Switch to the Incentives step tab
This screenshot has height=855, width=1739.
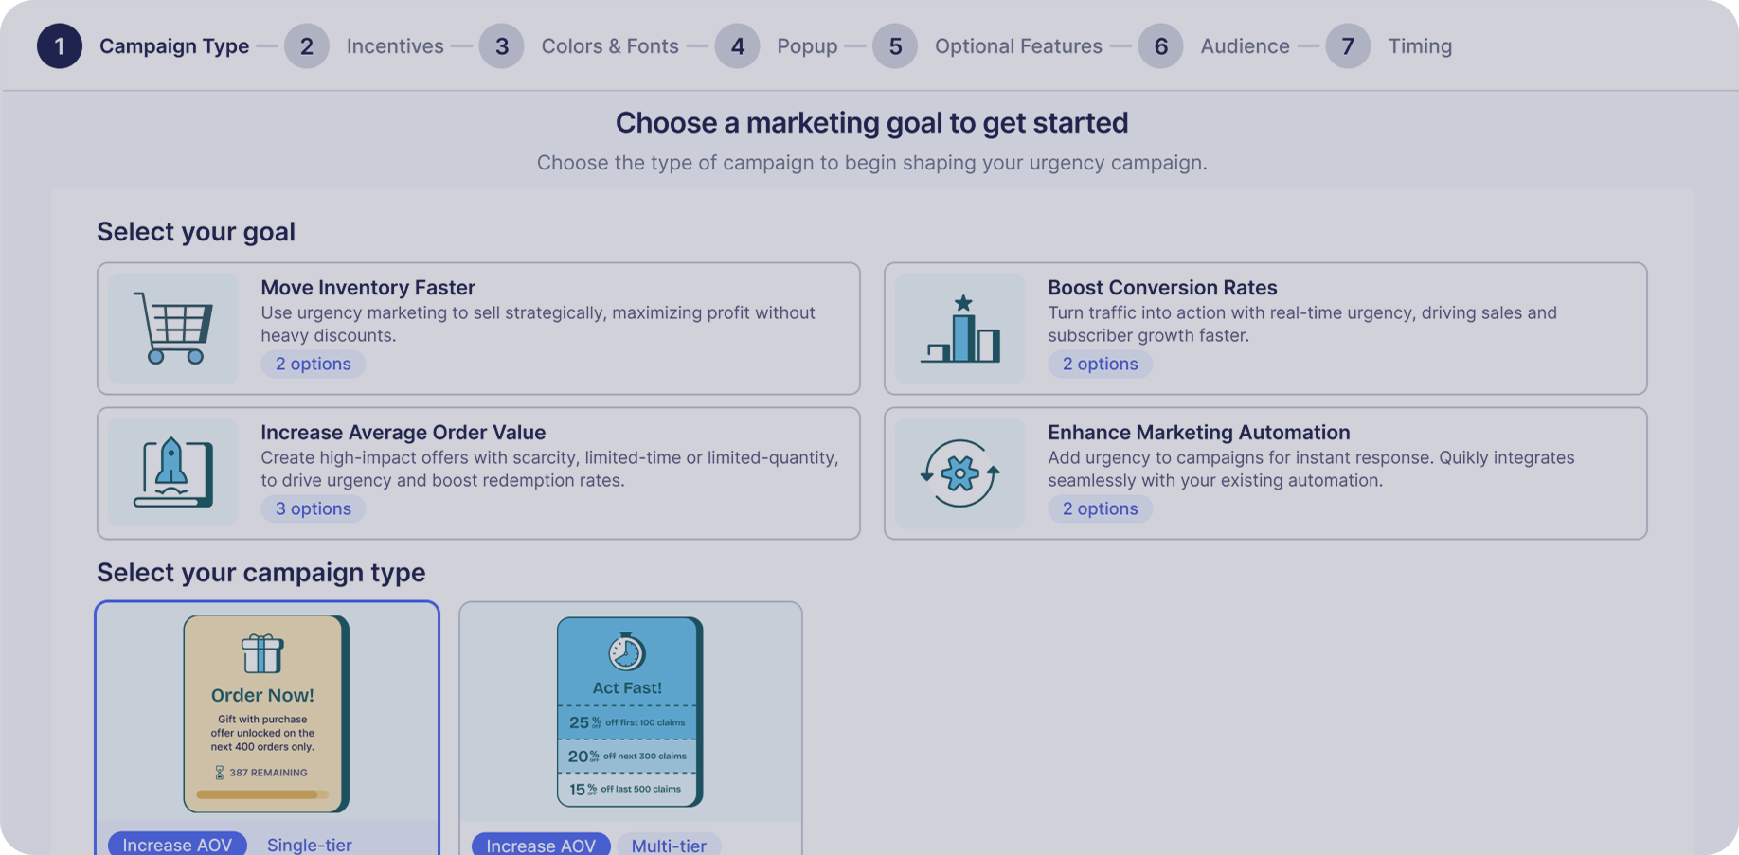pos(395,45)
